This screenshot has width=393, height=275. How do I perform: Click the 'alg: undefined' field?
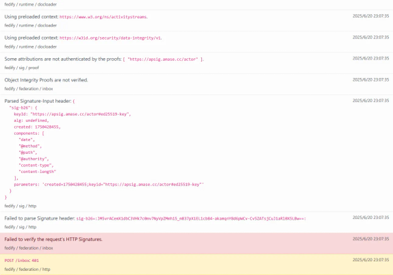[x=31, y=120]
